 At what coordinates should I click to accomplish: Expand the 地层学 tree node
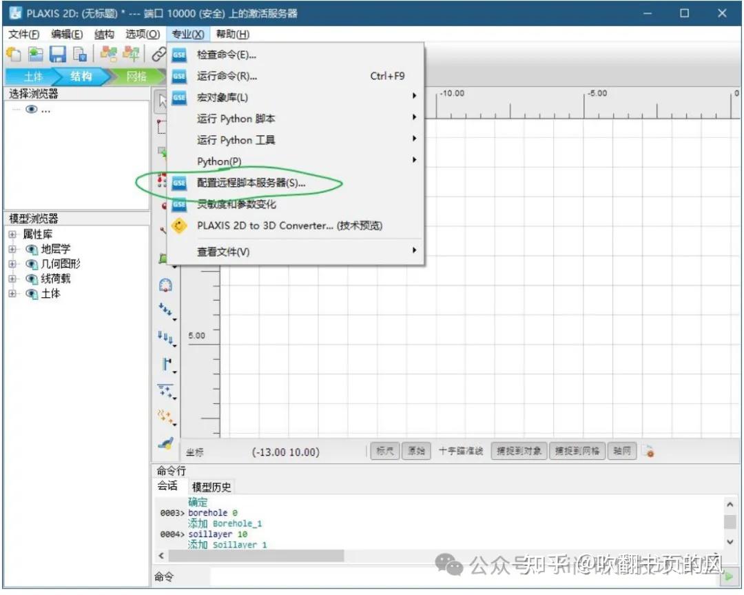click(11, 249)
